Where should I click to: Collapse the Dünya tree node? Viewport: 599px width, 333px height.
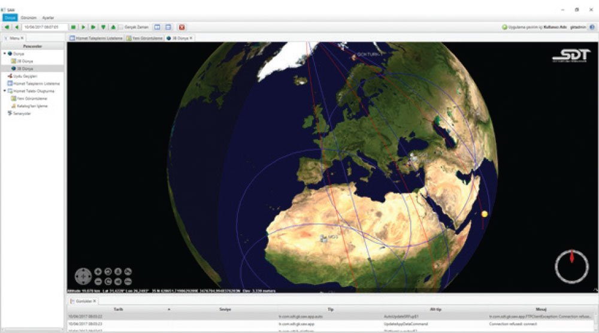(x=5, y=53)
